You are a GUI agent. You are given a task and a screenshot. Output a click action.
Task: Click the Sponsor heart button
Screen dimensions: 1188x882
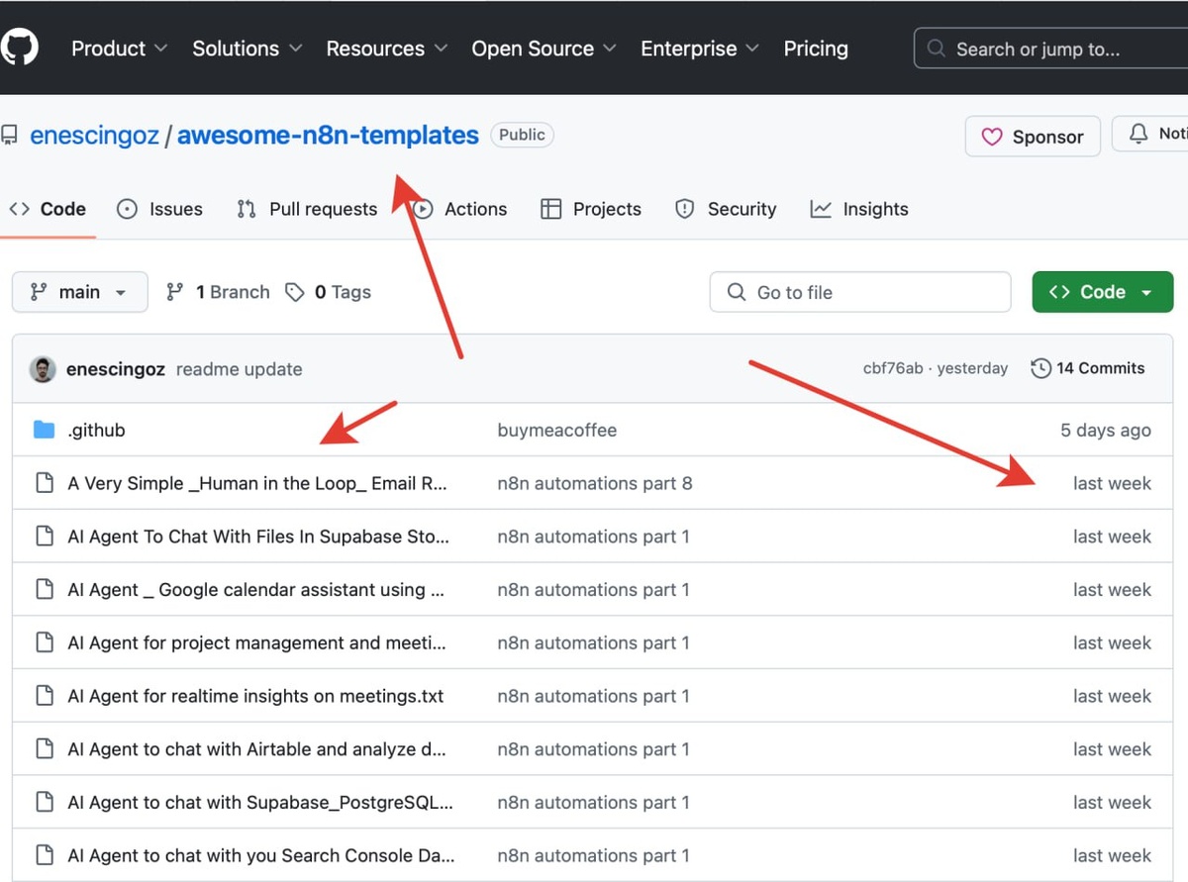point(1033,137)
